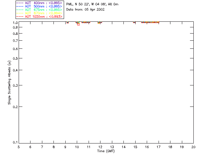Screen dimensions: 199x159
Task: Click the Single Scattering Albedo axis title
Action: (x=9, y=83)
